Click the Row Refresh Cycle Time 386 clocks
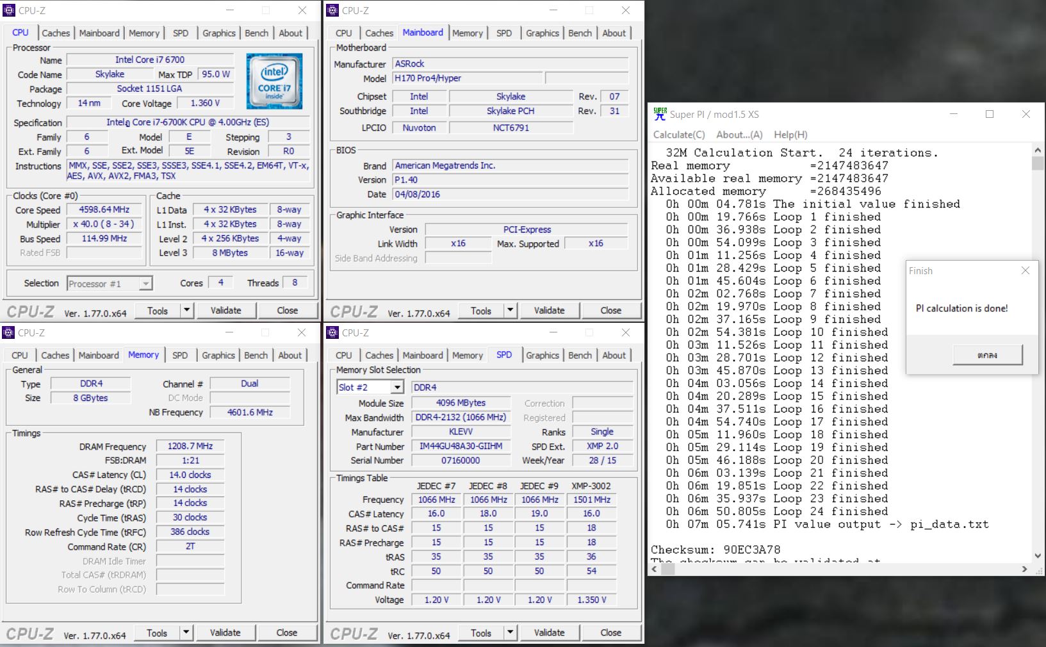 pos(190,532)
